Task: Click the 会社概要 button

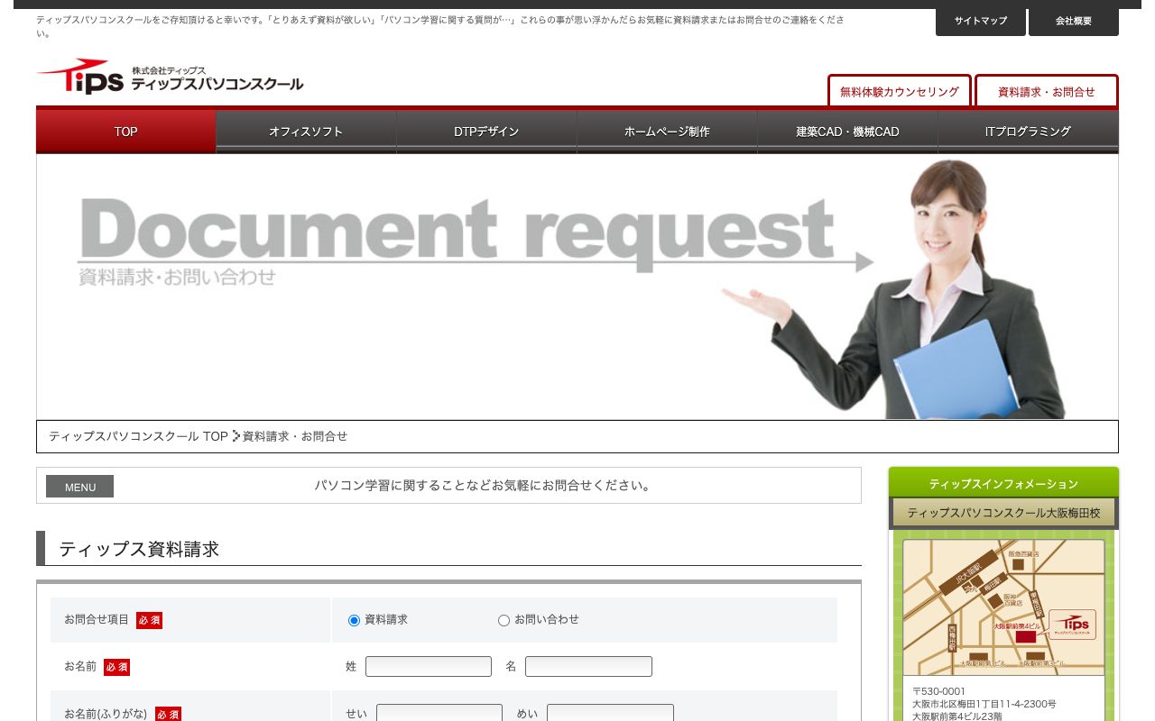Action: point(1073,21)
